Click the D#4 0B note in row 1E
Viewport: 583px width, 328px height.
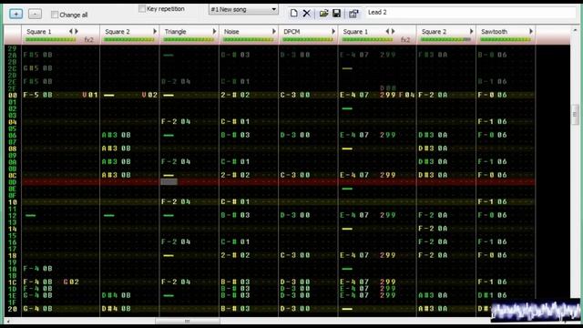click(116, 295)
